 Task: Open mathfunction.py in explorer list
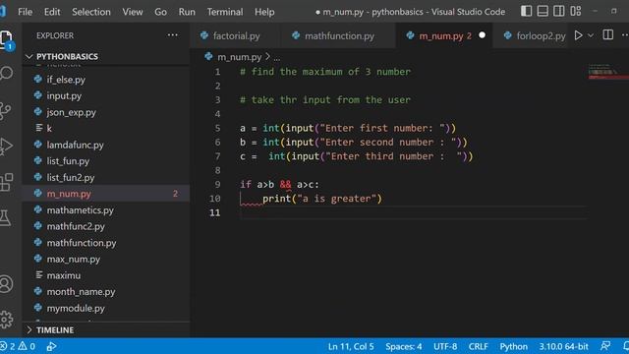(x=105, y=243)
